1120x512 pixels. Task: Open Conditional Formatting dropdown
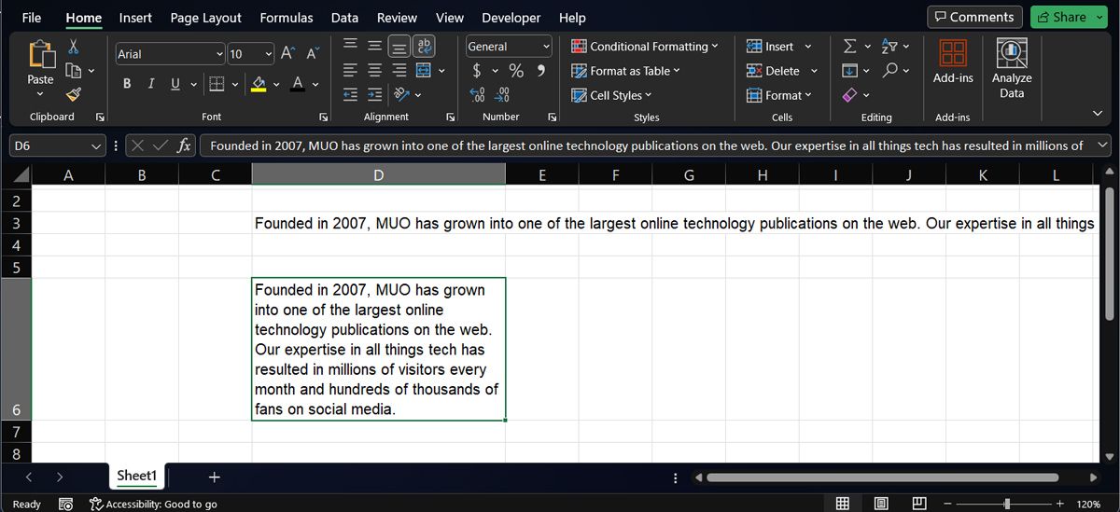[645, 47]
